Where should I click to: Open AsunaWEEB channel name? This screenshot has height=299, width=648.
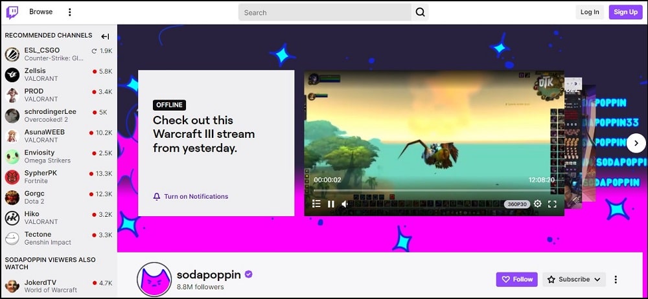pos(45,132)
